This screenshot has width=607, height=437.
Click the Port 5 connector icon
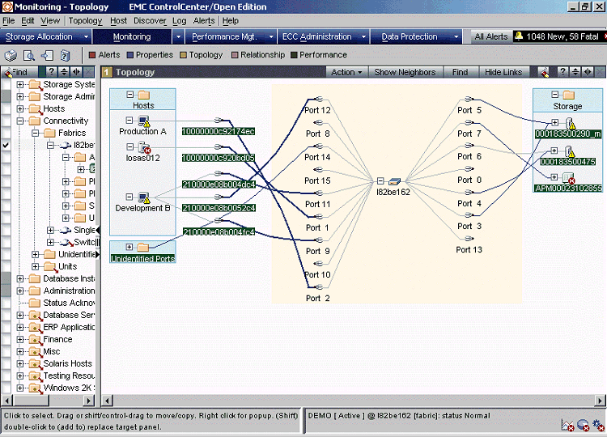(x=469, y=99)
